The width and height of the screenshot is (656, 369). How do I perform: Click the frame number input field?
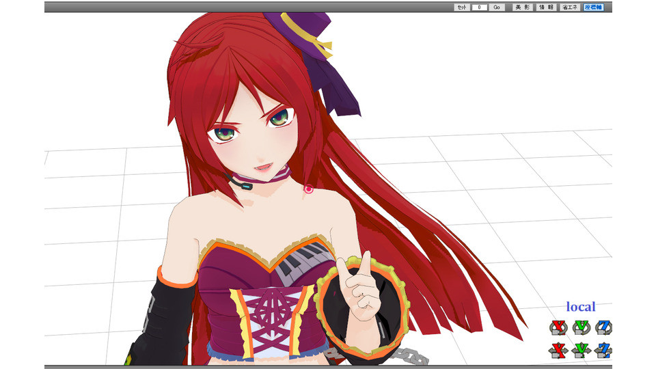479,7
